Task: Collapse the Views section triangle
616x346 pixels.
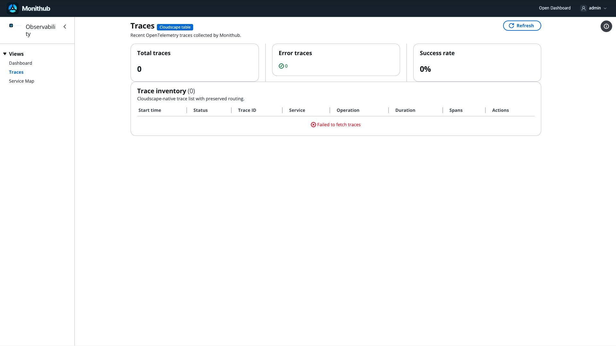Action: click(5, 54)
